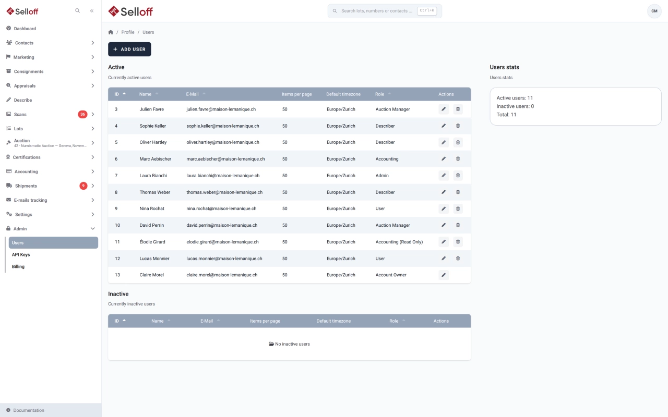Open the Documentation link
Viewport: 668px width, 417px height.
coord(51,410)
